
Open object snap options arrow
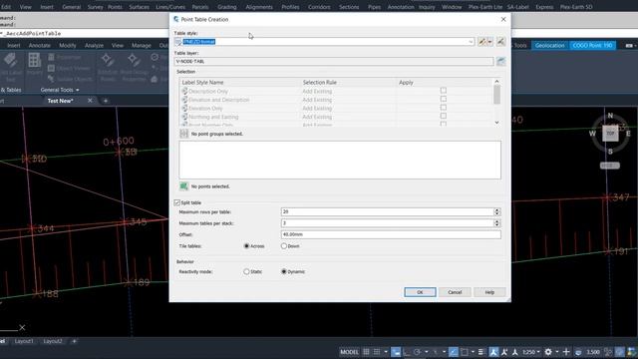pyautogui.click(x=473, y=352)
